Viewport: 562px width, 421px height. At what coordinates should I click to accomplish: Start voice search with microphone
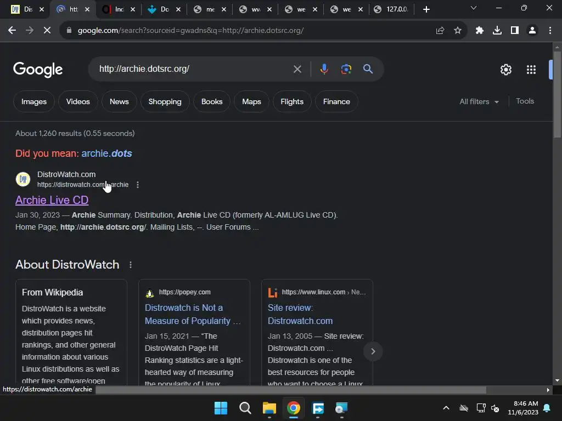tap(324, 69)
